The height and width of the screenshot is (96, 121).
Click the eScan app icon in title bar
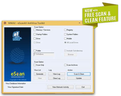(x=5, y=23)
